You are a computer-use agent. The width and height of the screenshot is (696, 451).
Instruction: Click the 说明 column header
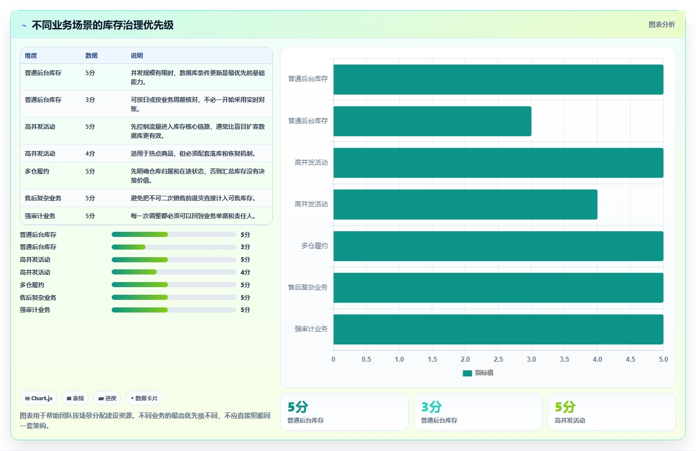[137, 56]
